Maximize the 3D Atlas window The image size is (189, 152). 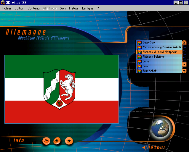181,3
